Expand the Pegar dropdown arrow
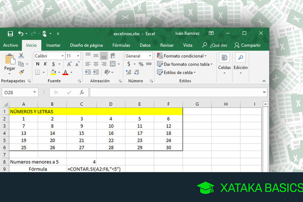Screen dimensions: 303x202 9,74
